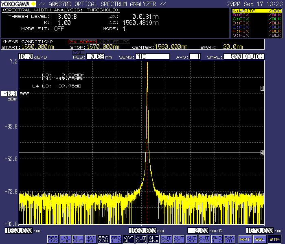Click the SMO OTH smoothing icon
This screenshot has height=244, width=285.
click(229, 239)
